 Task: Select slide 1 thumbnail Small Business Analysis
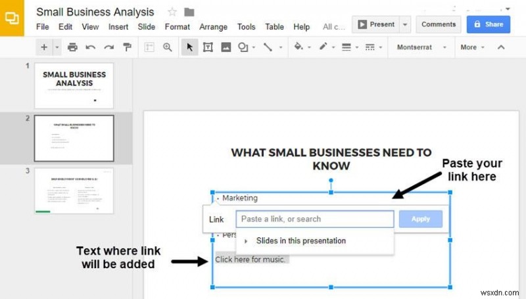[74, 85]
